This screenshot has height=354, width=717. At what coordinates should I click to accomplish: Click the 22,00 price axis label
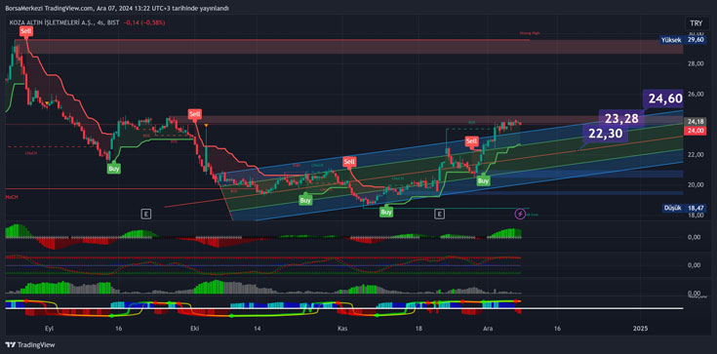[696, 155]
